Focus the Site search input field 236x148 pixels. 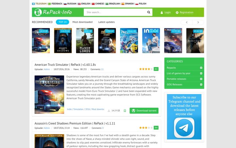(x=115, y=12)
